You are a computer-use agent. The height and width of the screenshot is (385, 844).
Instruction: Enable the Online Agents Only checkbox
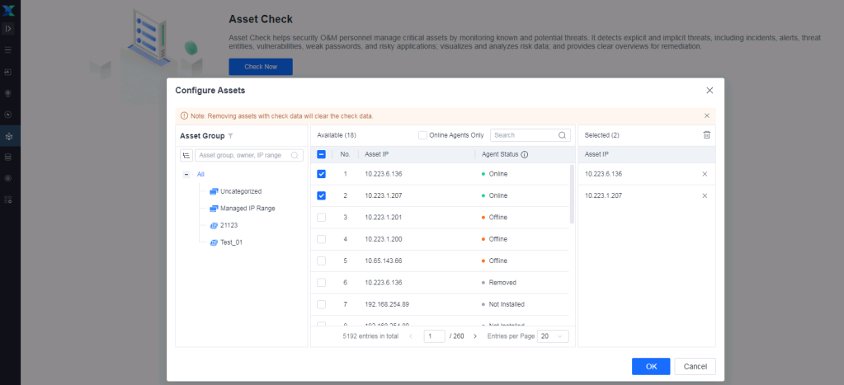tap(422, 135)
